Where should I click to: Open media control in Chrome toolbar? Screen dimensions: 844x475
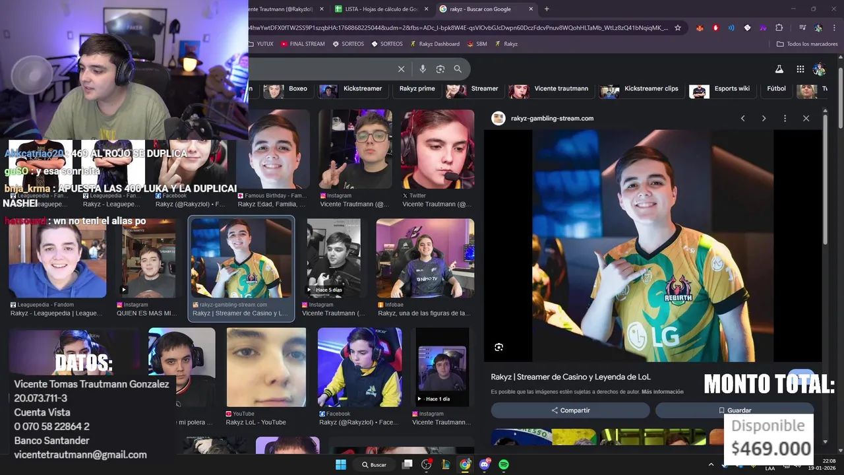coord(802,28)
